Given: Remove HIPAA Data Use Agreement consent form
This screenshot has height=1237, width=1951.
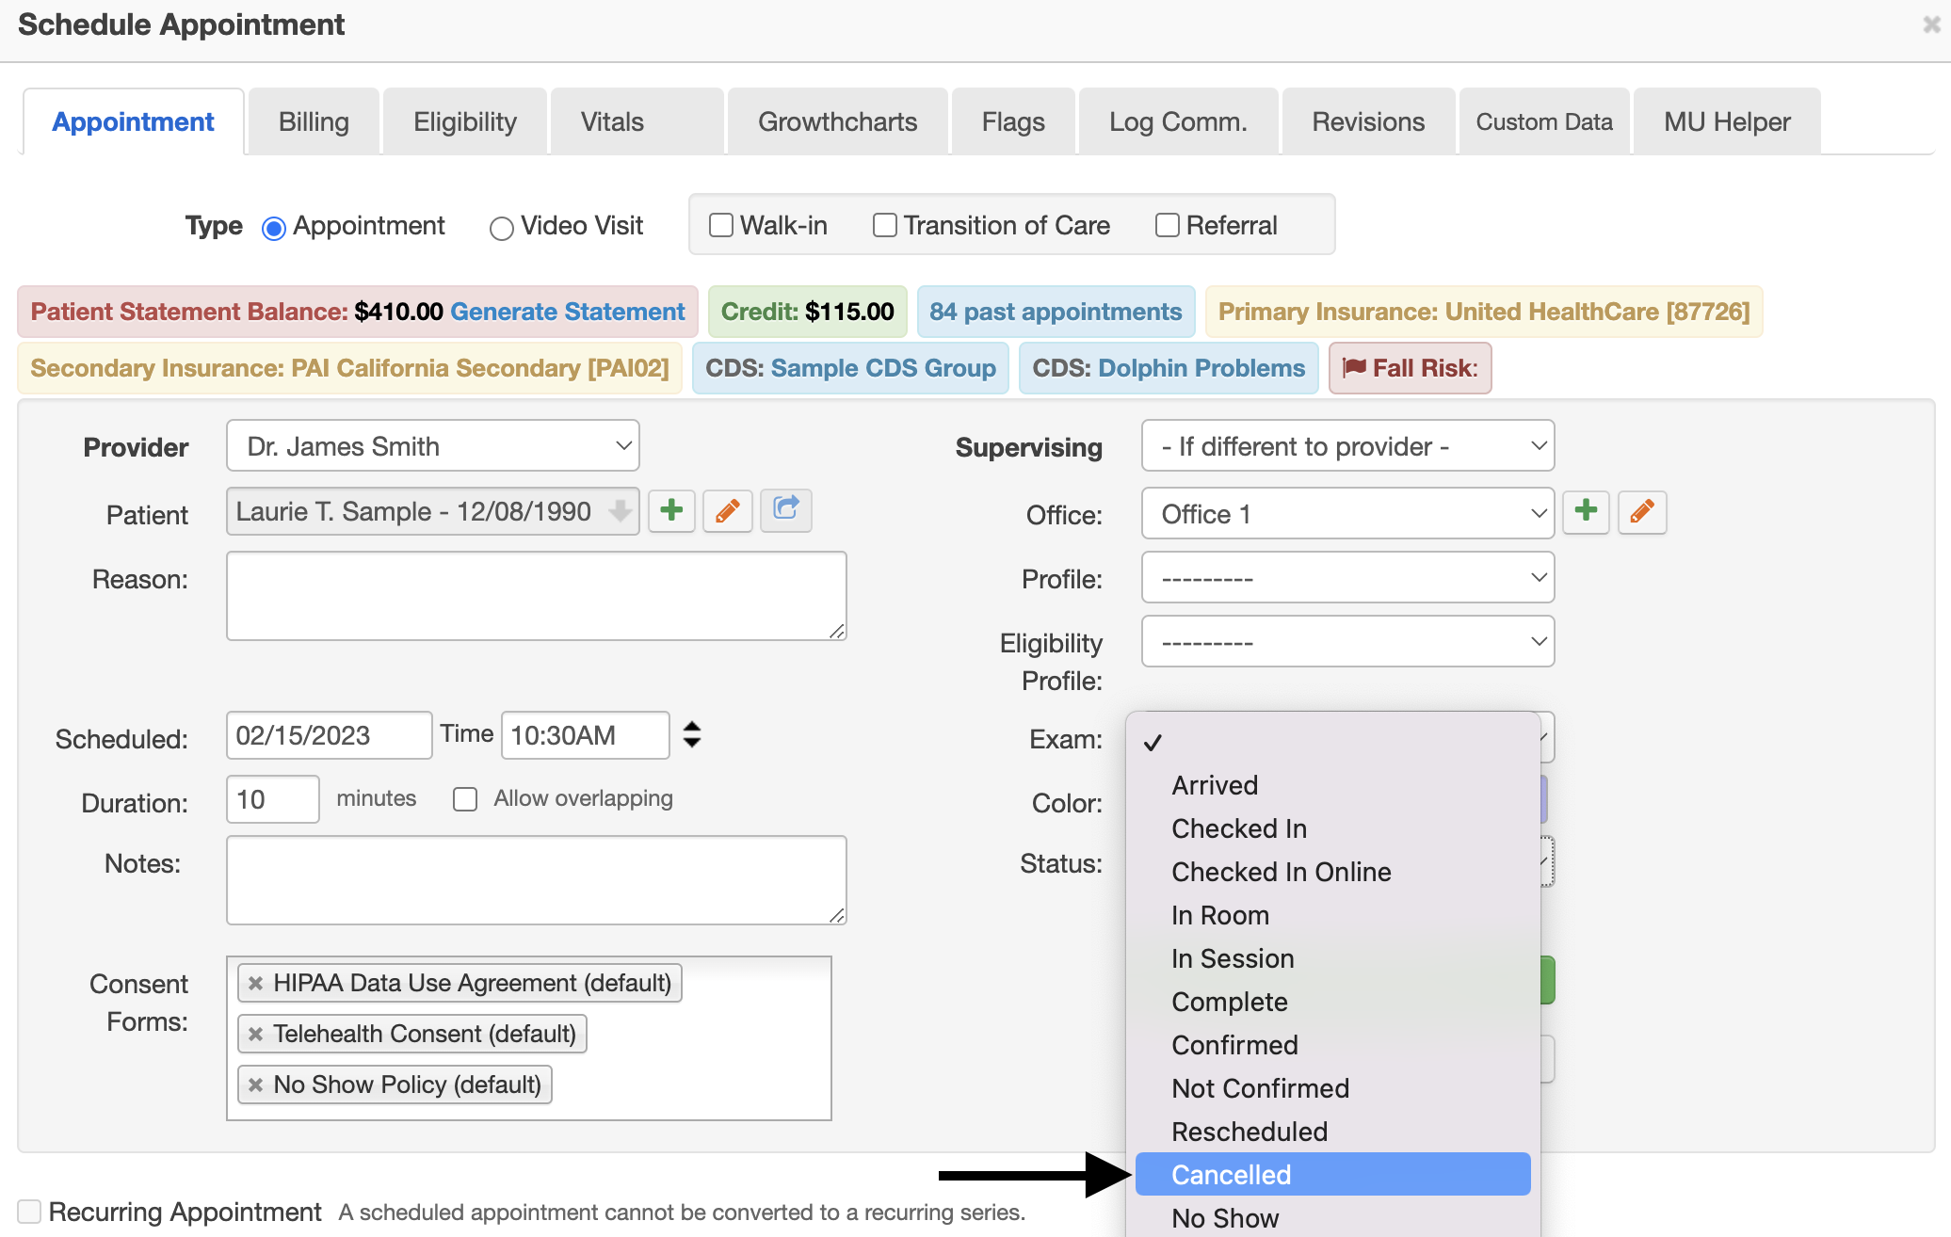Looking at the screenshot, I should tap(255, 983).
